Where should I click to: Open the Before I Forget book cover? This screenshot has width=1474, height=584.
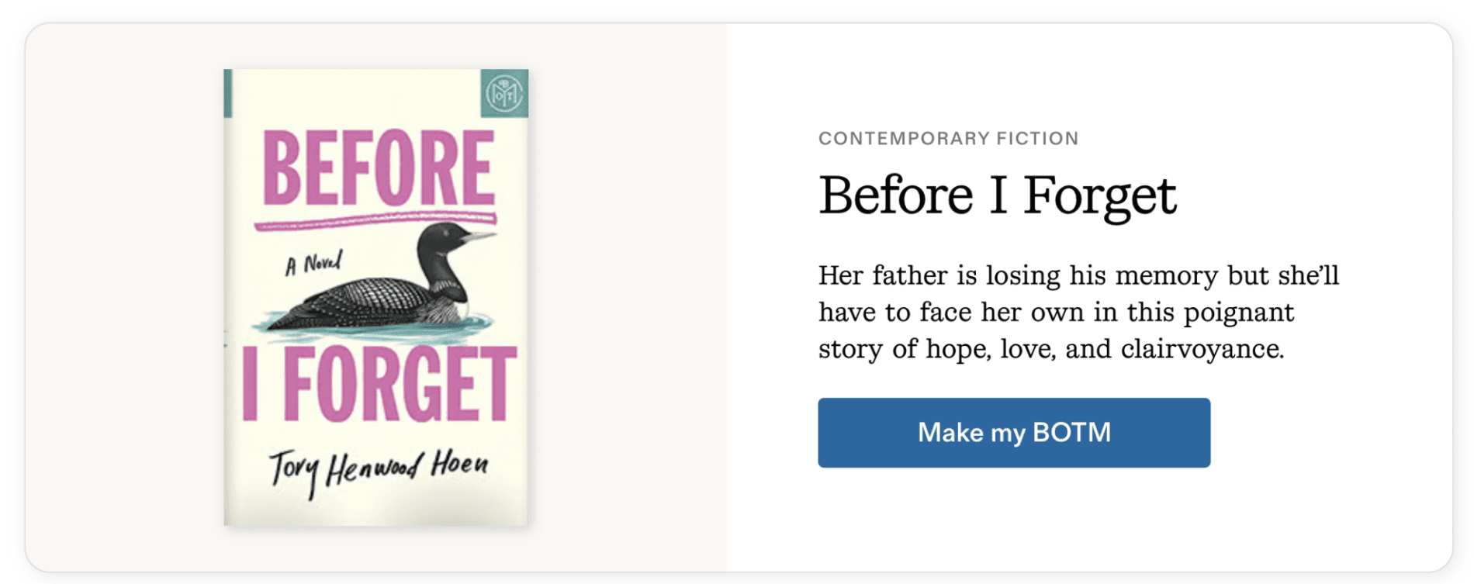point(375,298)
